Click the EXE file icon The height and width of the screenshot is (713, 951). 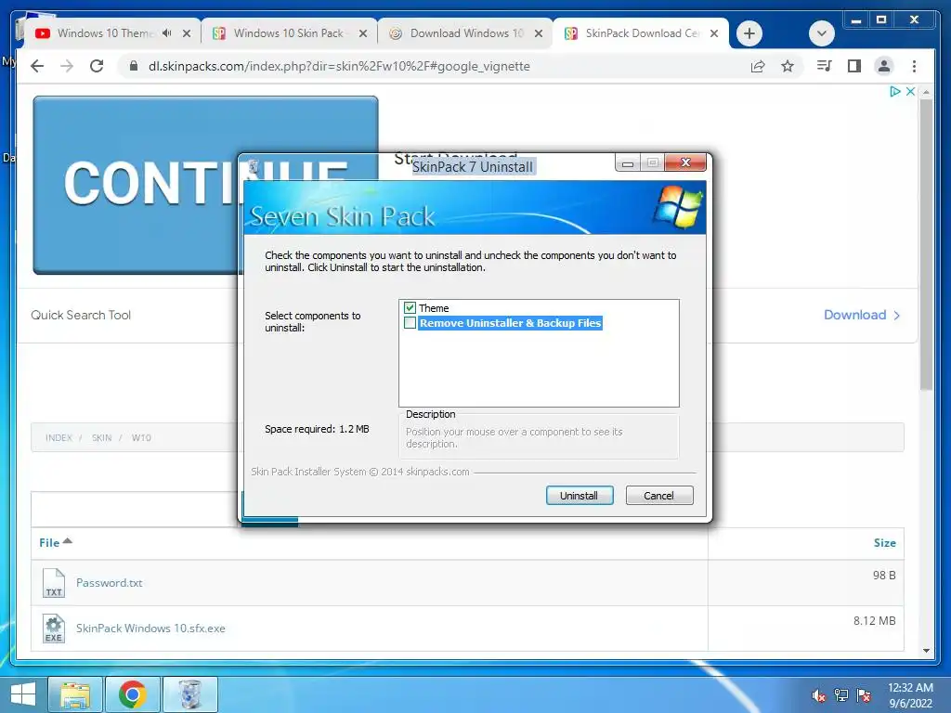(x=53, y=629)
